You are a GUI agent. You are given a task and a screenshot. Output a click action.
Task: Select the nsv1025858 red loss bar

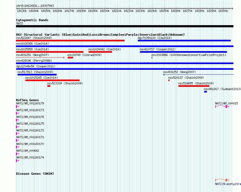click(50, 52)
